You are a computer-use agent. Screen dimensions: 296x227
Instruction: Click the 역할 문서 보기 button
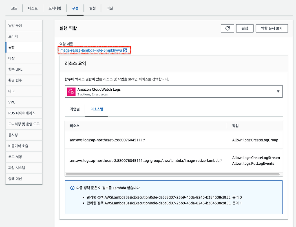272,28
